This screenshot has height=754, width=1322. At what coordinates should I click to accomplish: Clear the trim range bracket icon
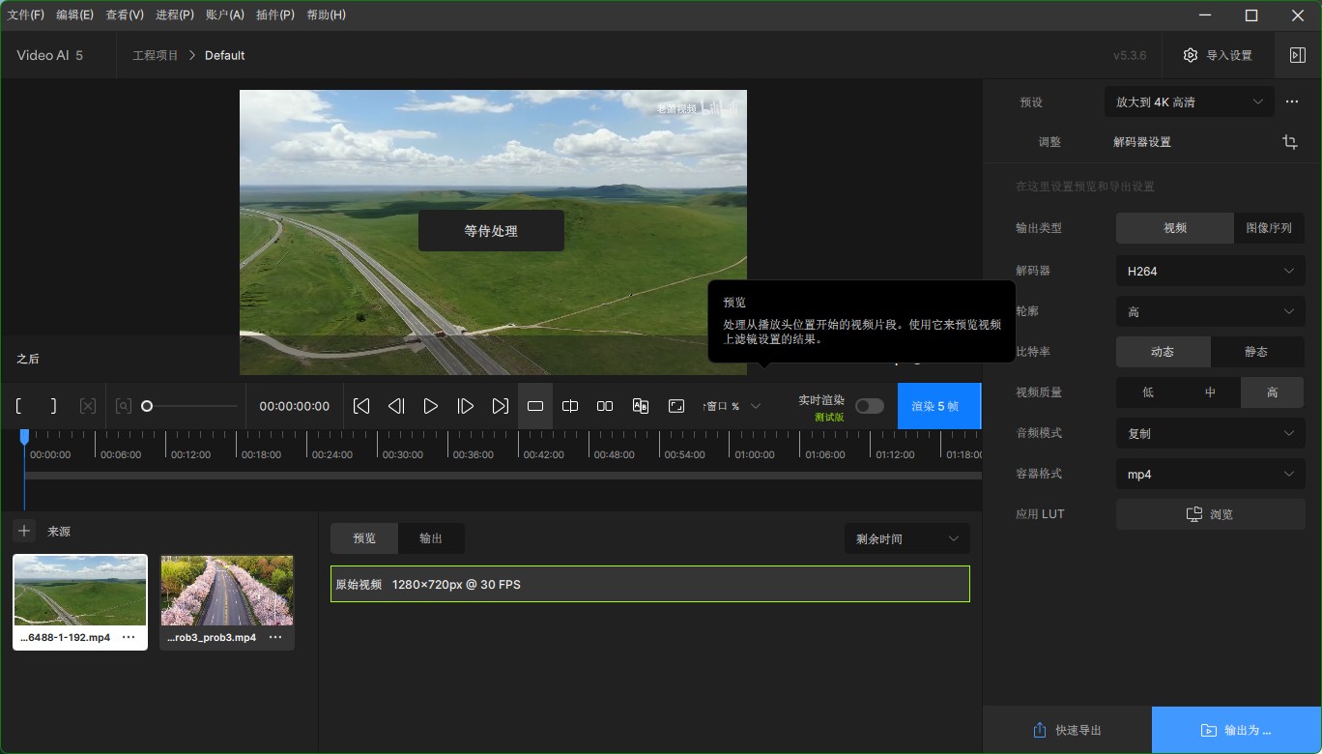click(88, 406)
